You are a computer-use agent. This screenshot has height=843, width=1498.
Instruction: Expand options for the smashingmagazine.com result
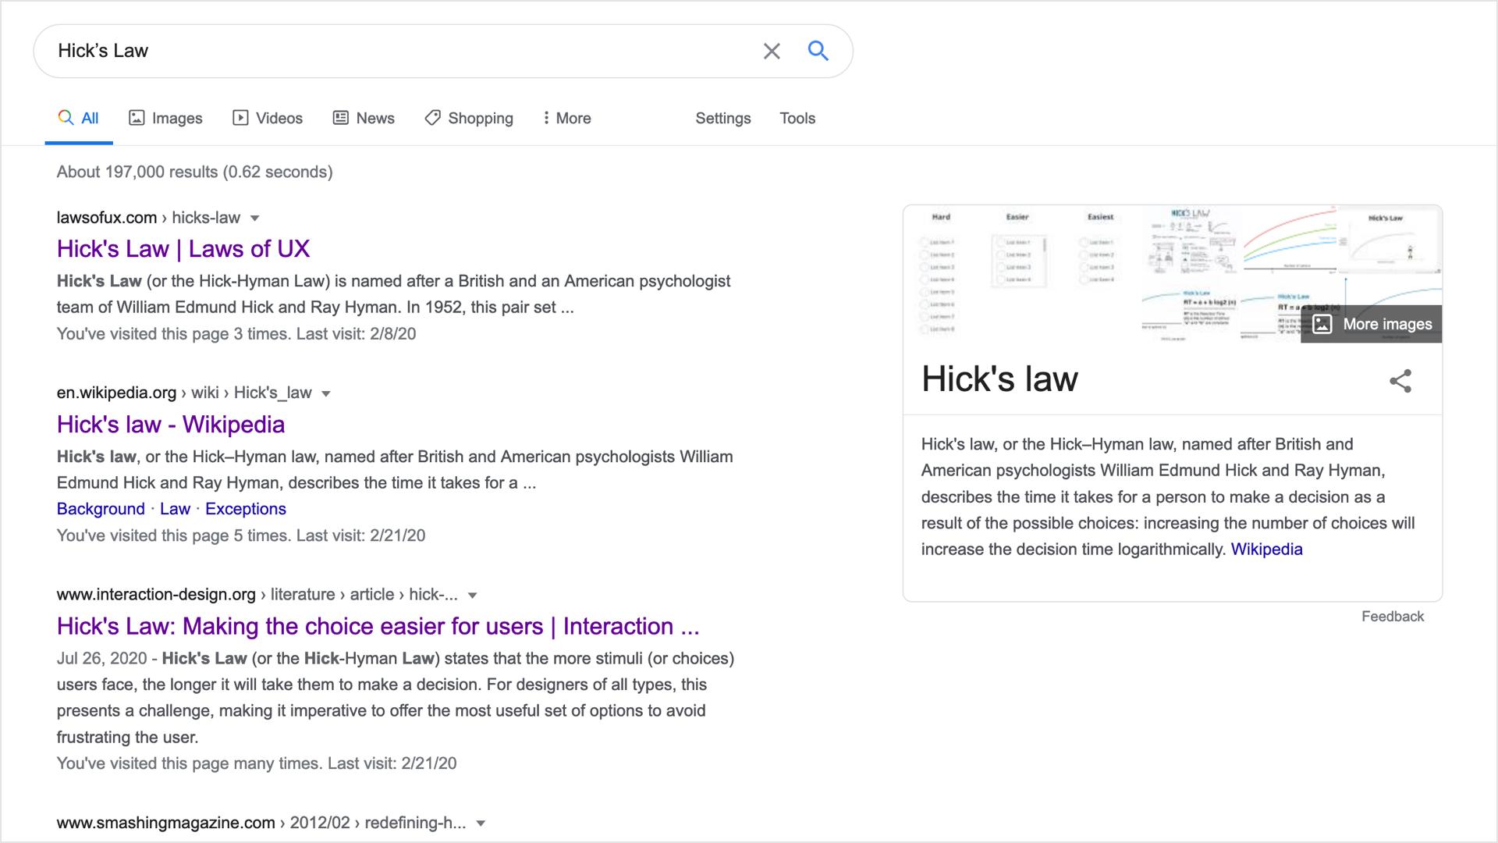pos(481,823)
